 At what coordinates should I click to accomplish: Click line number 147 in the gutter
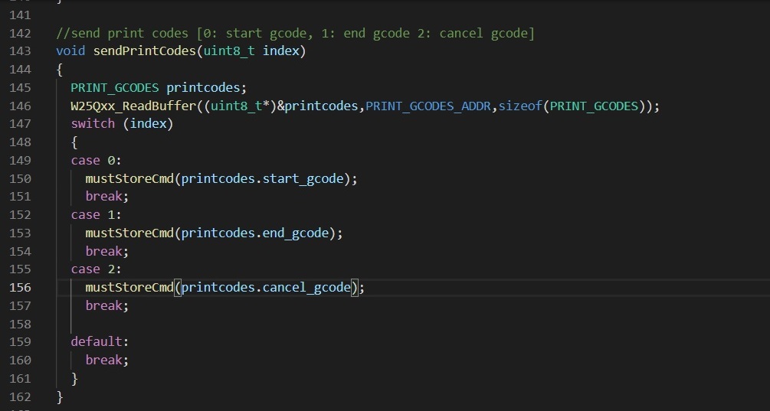(x=20, y=123)
